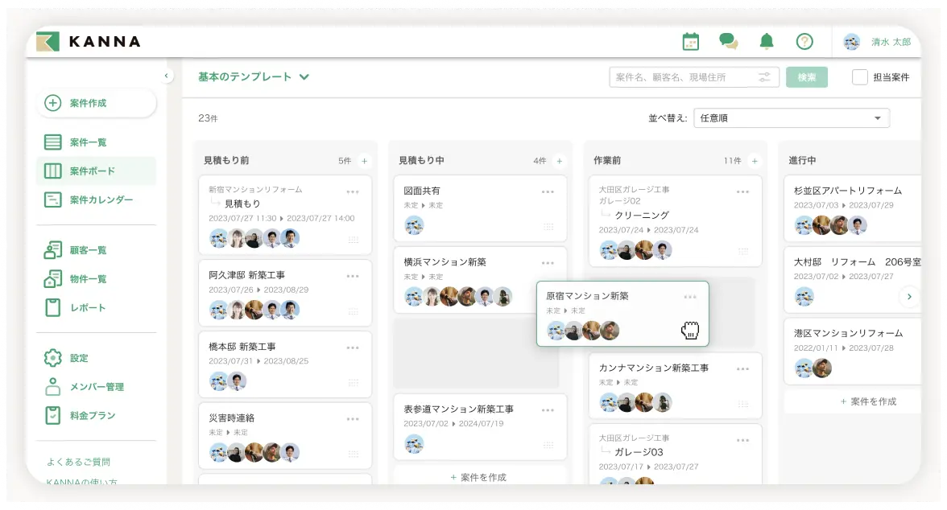
Task: Open カンナマンション新築工事 card title
Action: (654, 368)
